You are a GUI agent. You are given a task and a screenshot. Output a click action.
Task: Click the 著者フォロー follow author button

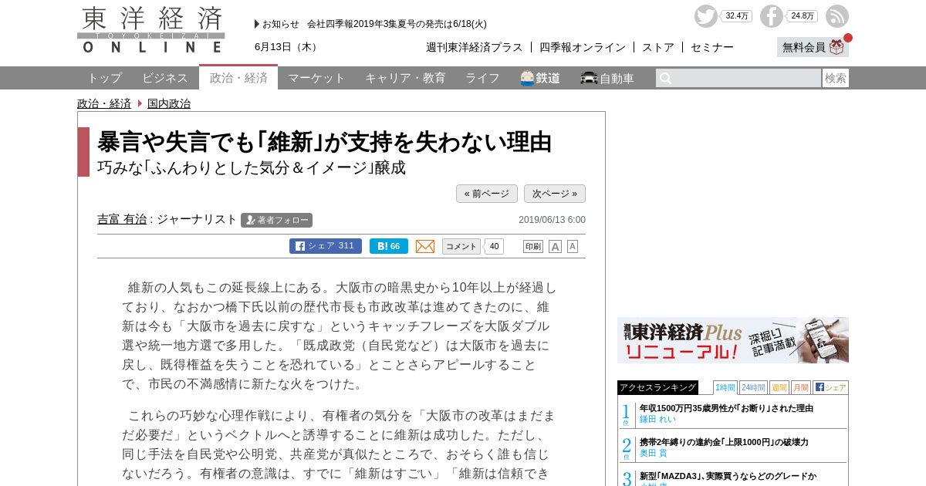pyautogui.click(x=276, y=220)
